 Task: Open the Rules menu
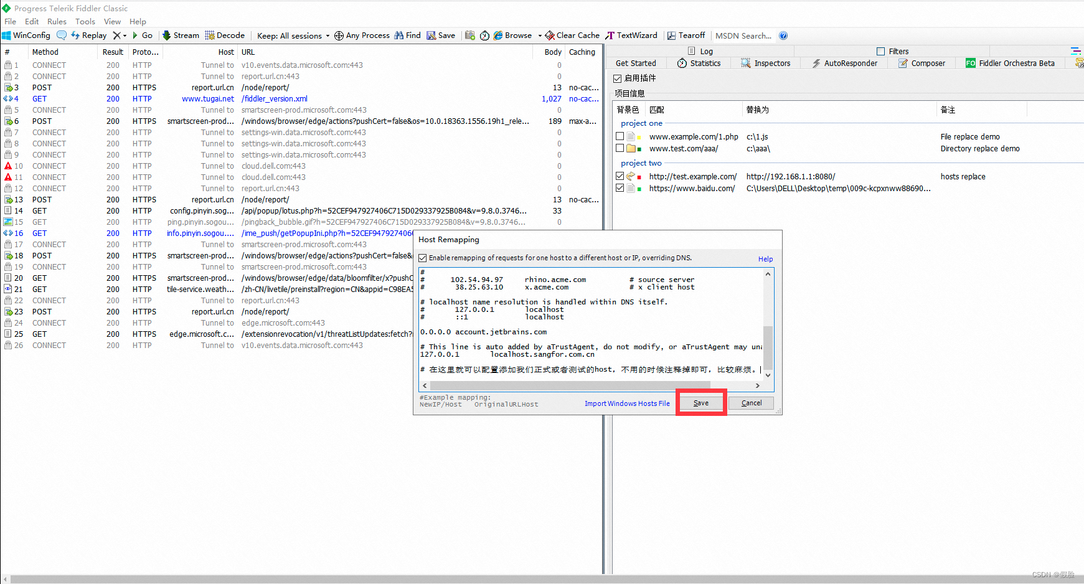click(x=57, y=21)
